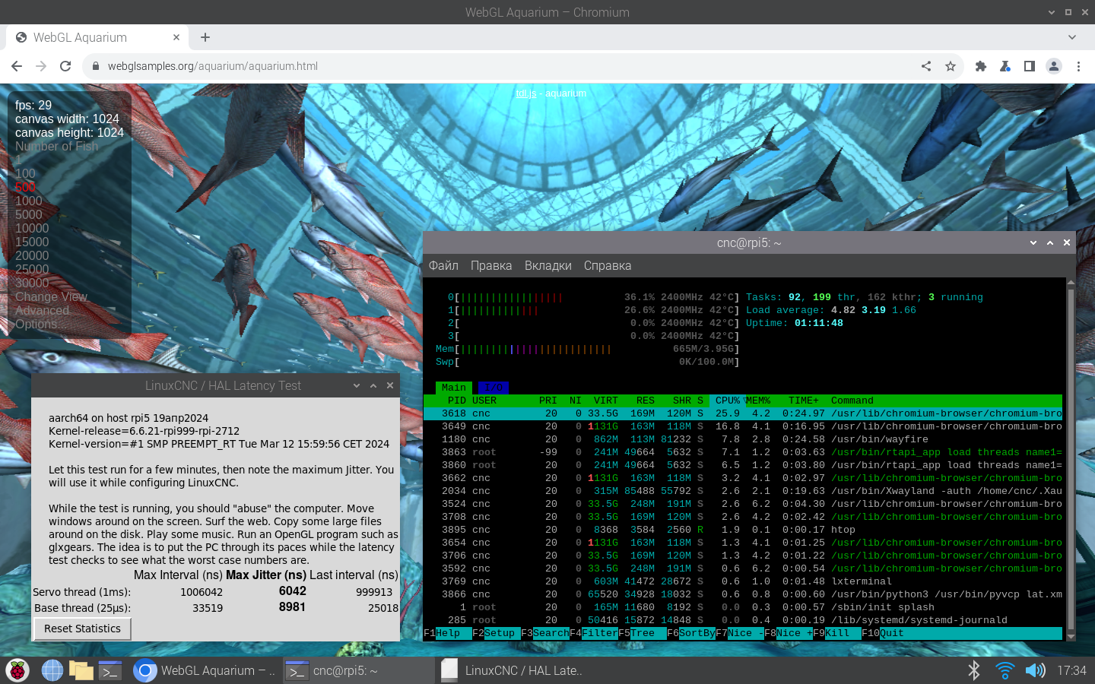The width and height of the screenshot is (1095, 684).
Task: Open a new browser tab
Action: pos(205,37)
